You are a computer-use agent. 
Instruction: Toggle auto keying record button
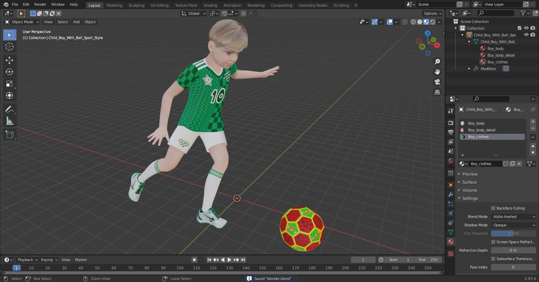pyautogui.click(x=194, y=260)
